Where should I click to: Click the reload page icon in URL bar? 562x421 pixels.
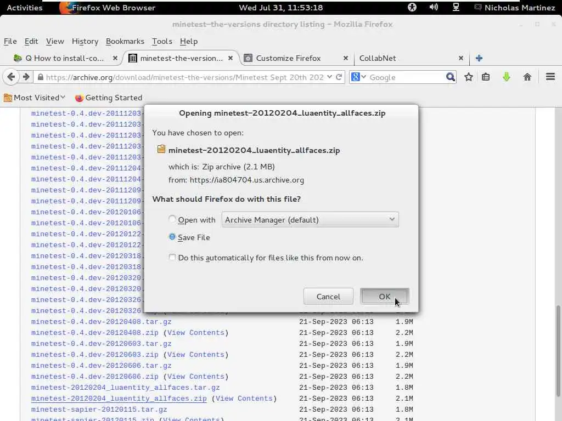[339, 77]
